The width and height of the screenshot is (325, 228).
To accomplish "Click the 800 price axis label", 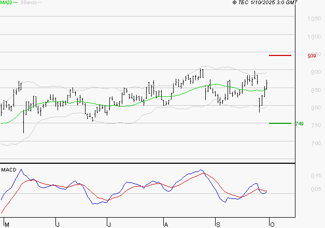I will pos(316,108).
